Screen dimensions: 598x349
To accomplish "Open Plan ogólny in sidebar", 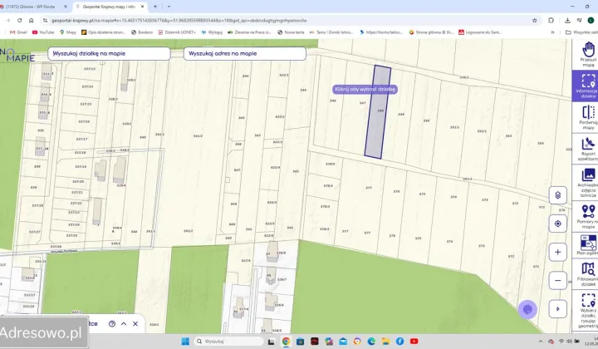I will pos(588,244).
